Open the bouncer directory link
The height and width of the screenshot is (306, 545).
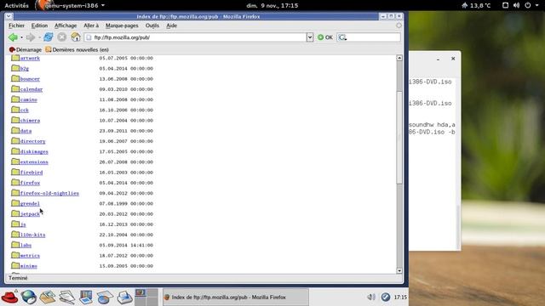(30, 79)
